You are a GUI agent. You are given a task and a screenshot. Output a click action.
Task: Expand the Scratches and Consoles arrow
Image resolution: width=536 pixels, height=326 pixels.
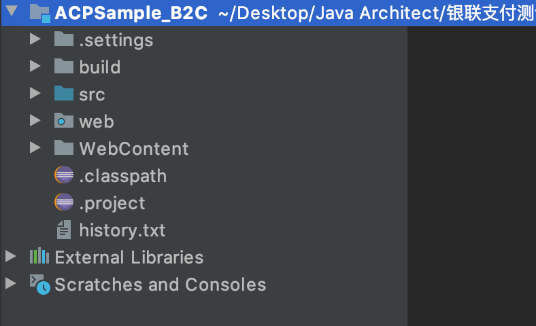coord(11,283)
